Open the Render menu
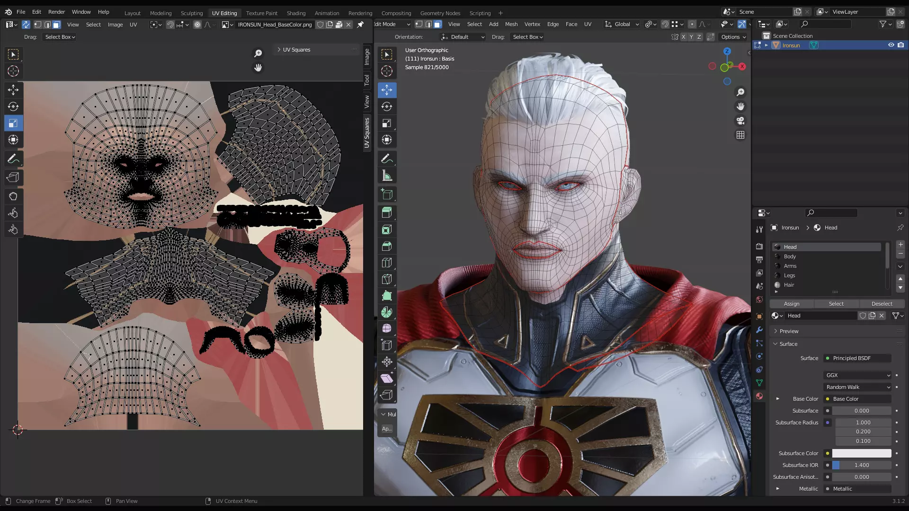The height and width of the screenshot is (511, 909). (x=56, y=12)
